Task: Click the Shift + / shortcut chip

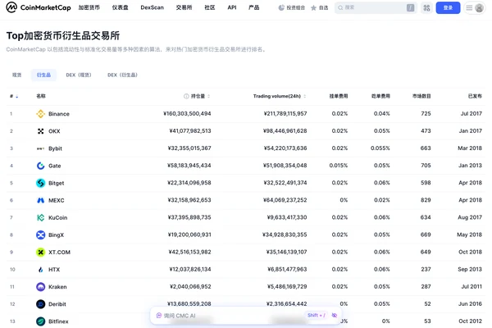Action: (317, 315)
